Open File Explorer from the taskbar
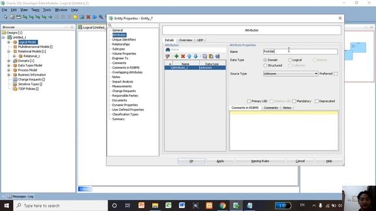Viewport: 376px width, 211px height. tap(155, 205)
